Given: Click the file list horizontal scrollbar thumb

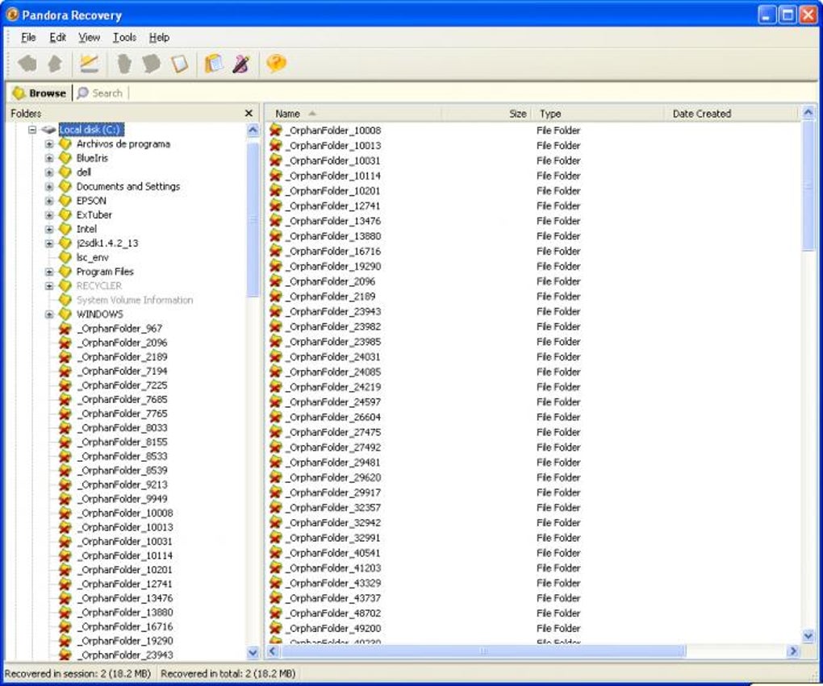Looking at the screenshot, I should click(x=483, y=651).
